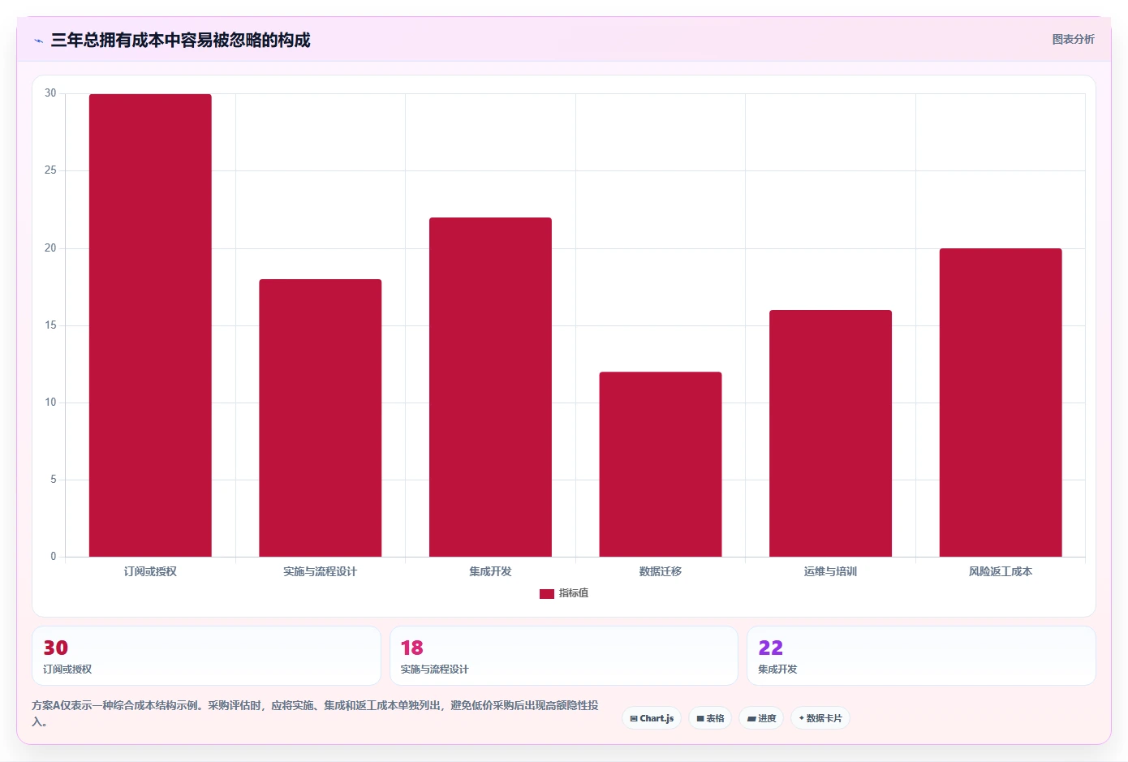Click the 实施与流程设计 x-axis label
The width and height of the screenshot is (1128, 762).
[320, 571]
